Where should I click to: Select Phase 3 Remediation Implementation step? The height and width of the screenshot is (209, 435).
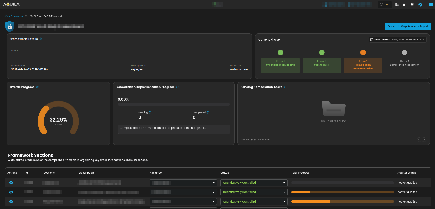coord(363,65)
